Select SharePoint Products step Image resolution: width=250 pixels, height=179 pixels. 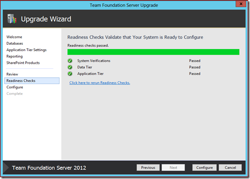point(23,63)
